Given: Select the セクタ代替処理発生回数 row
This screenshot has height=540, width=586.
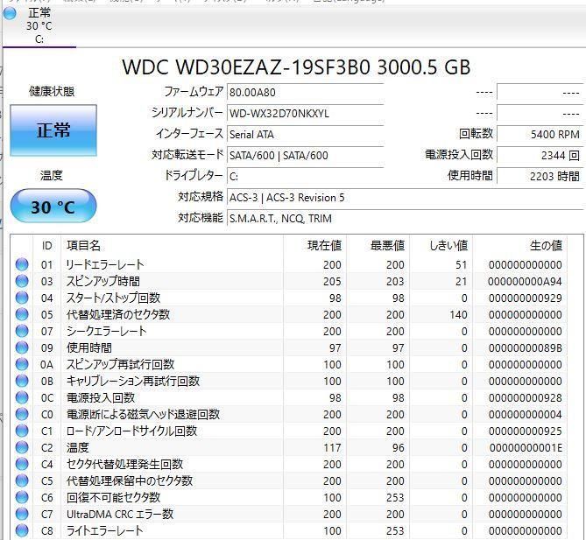Looking at the screenshot, I should tap(289, 464).
